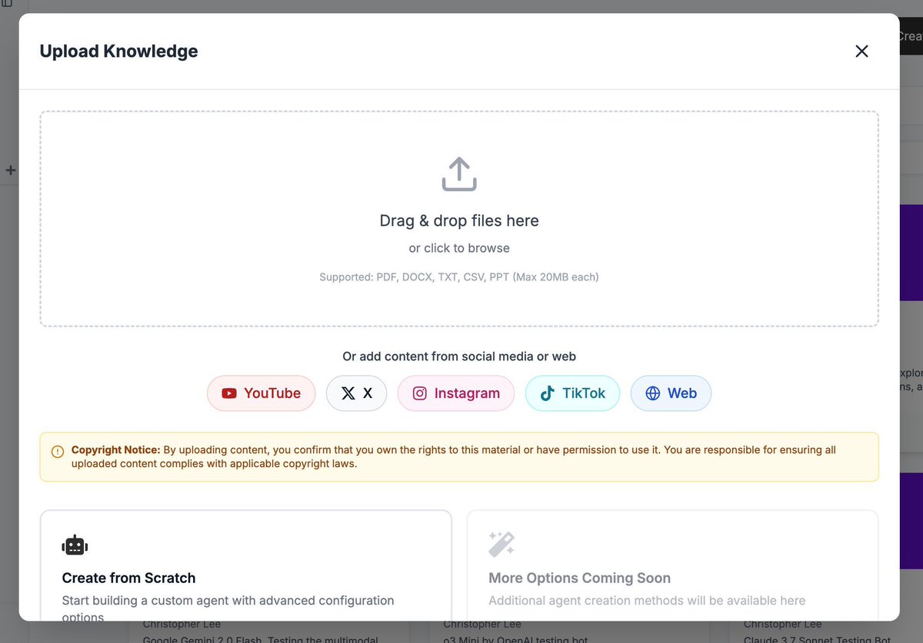Select the Create from Scratch card
The image size is (923, 643).
[246, 565]
